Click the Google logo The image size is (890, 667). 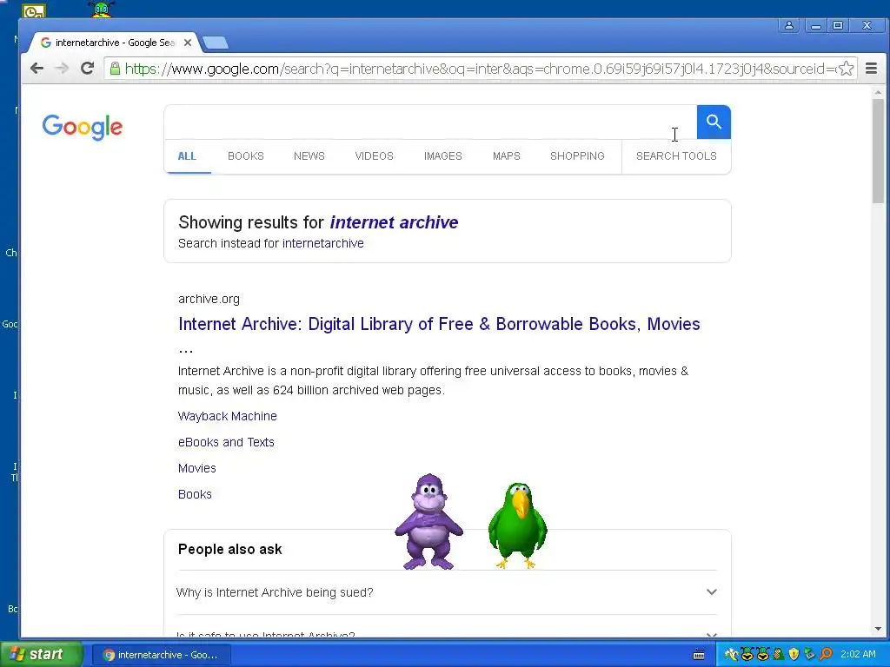[83, 127]
